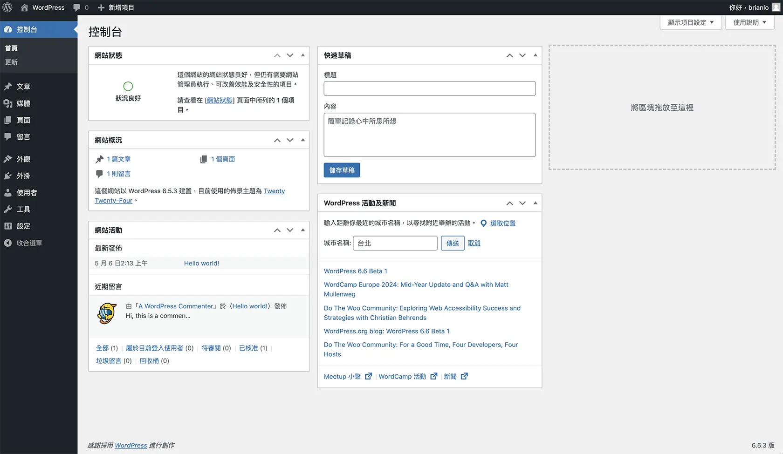Image resolution: width=783 pixels, height=454 pixels.
Task: Open the 外掛 menu label
Action: (x=23, y=176)
